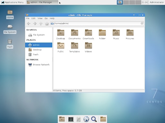Select Desktop in Places sidebar
The width and height of the screenshot is (165, 123).
39,50
